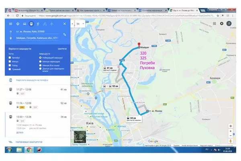This screenshot has height=161, width=241.
Task: Click ДЕТАЛІ link under 13:00 route
Action: pos(20,132)
